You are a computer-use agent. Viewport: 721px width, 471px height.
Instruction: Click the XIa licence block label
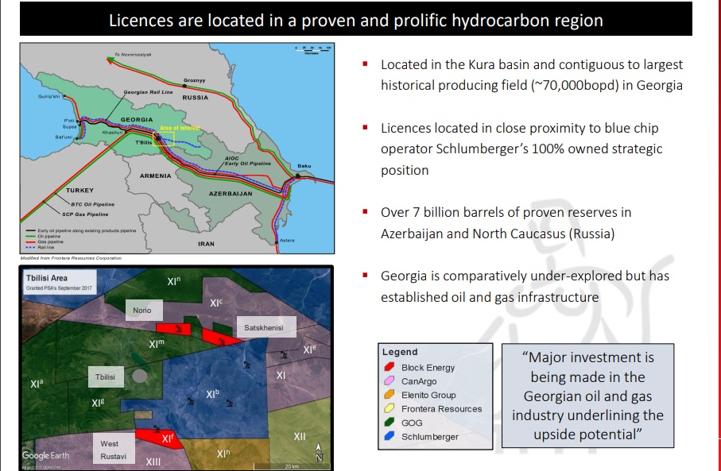click(37, 383)
